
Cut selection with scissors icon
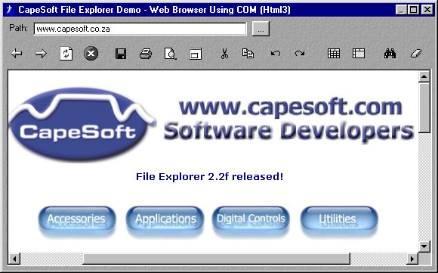click(224, 54)
